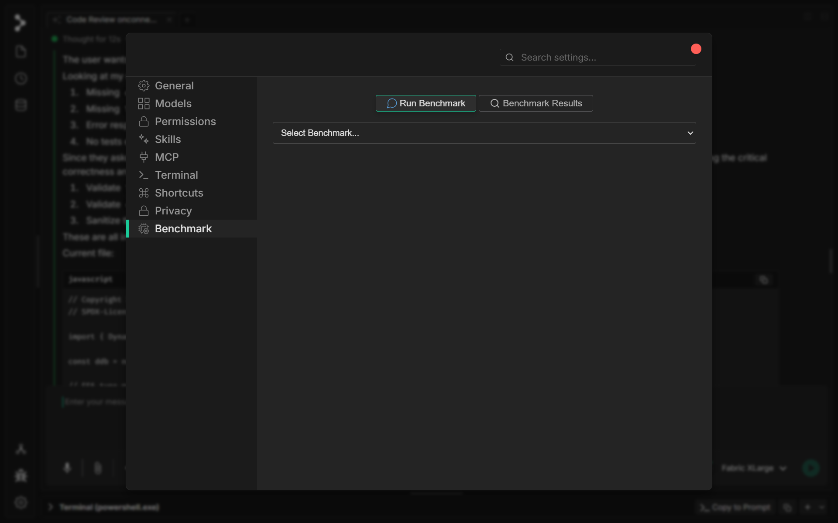Image resolution: width=838 pixels, height=523 pixels.
Task: Open the settings gear at sidebar bottom
Action: coord(21,503)
